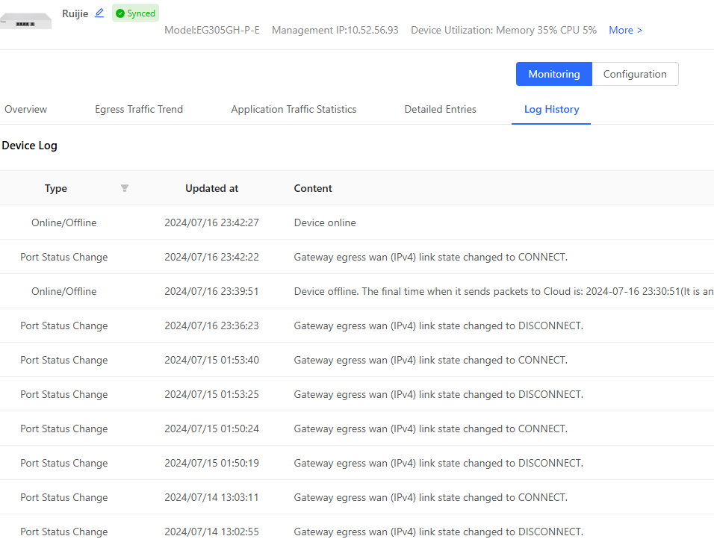Click the Model:EG305GH-P-E text

pos(212,30)
